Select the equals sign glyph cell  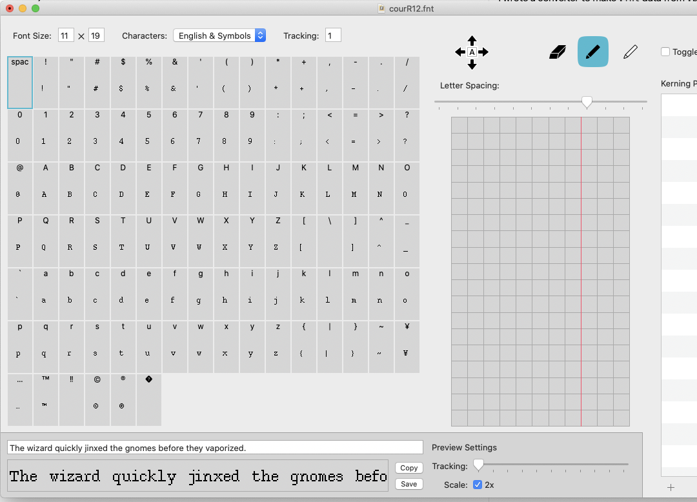(355, 136)
